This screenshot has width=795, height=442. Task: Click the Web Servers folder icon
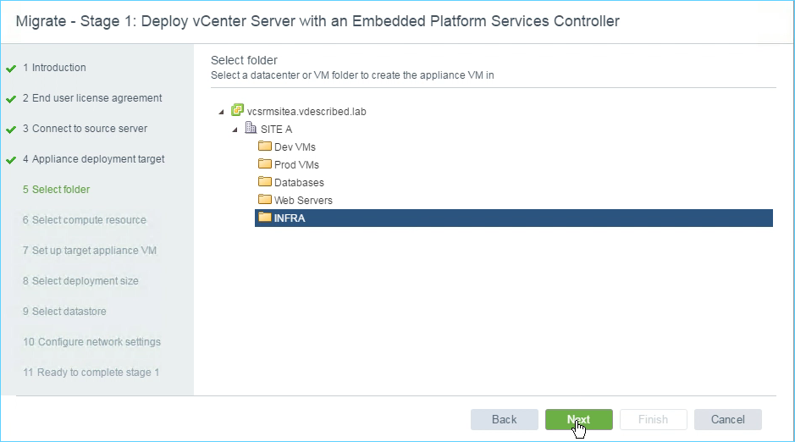point(265,199)
